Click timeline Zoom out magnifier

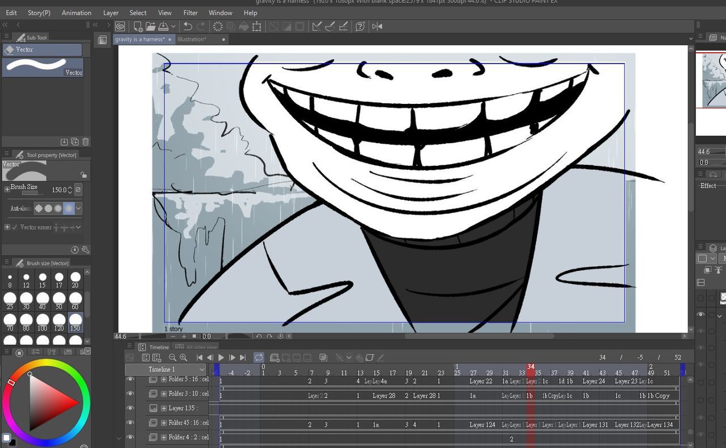pyautogui.click(x=172, y=358)
